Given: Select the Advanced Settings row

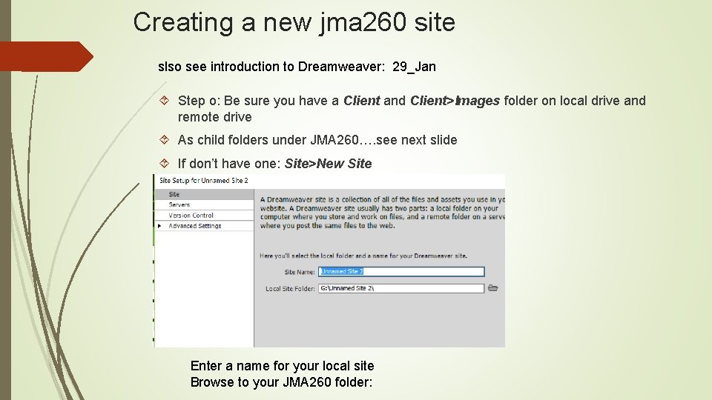Looking at the screenshot, I should pos(204,226).
